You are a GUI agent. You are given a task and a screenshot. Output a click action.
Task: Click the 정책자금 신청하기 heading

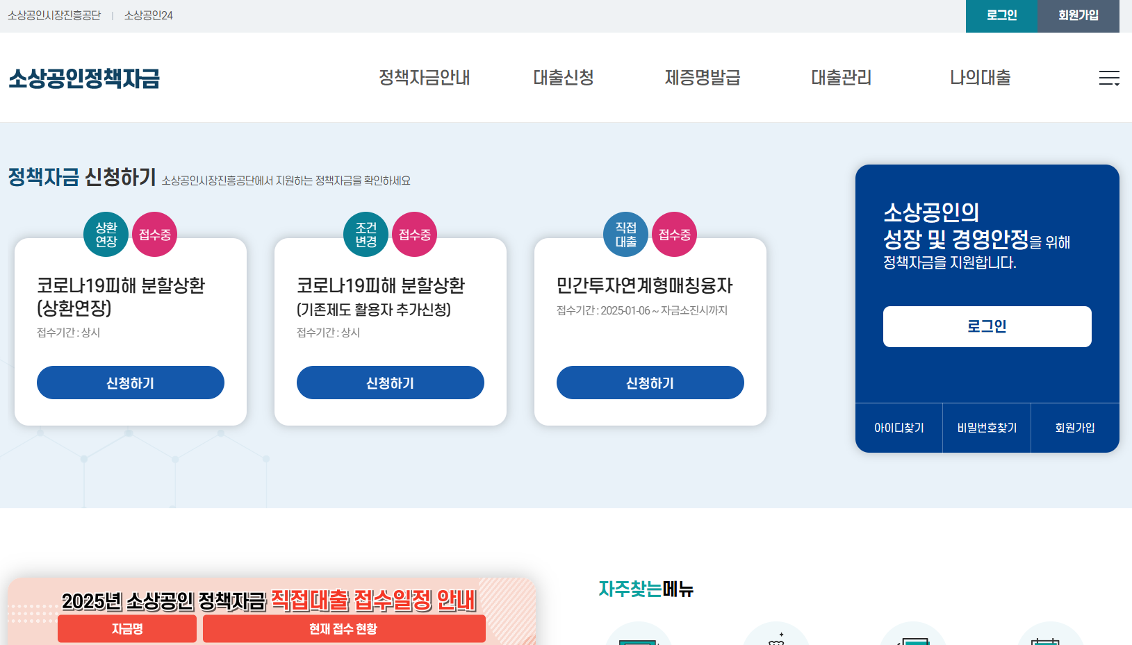coord(82,177)
